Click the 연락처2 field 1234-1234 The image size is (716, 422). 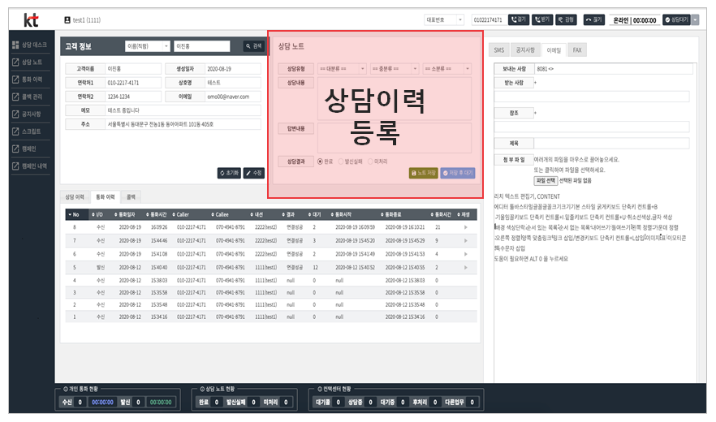(133, 97)
